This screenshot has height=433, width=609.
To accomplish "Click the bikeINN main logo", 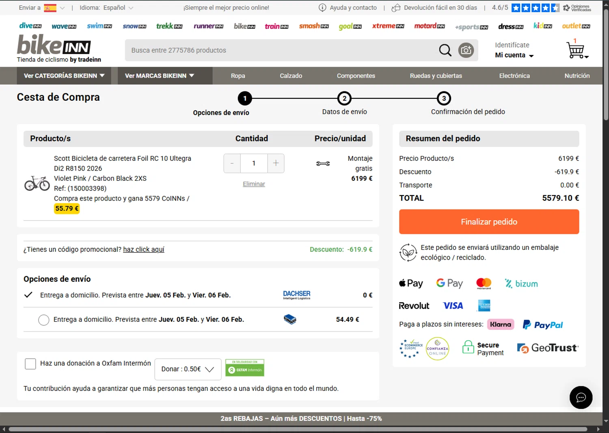I will (54, 45).
